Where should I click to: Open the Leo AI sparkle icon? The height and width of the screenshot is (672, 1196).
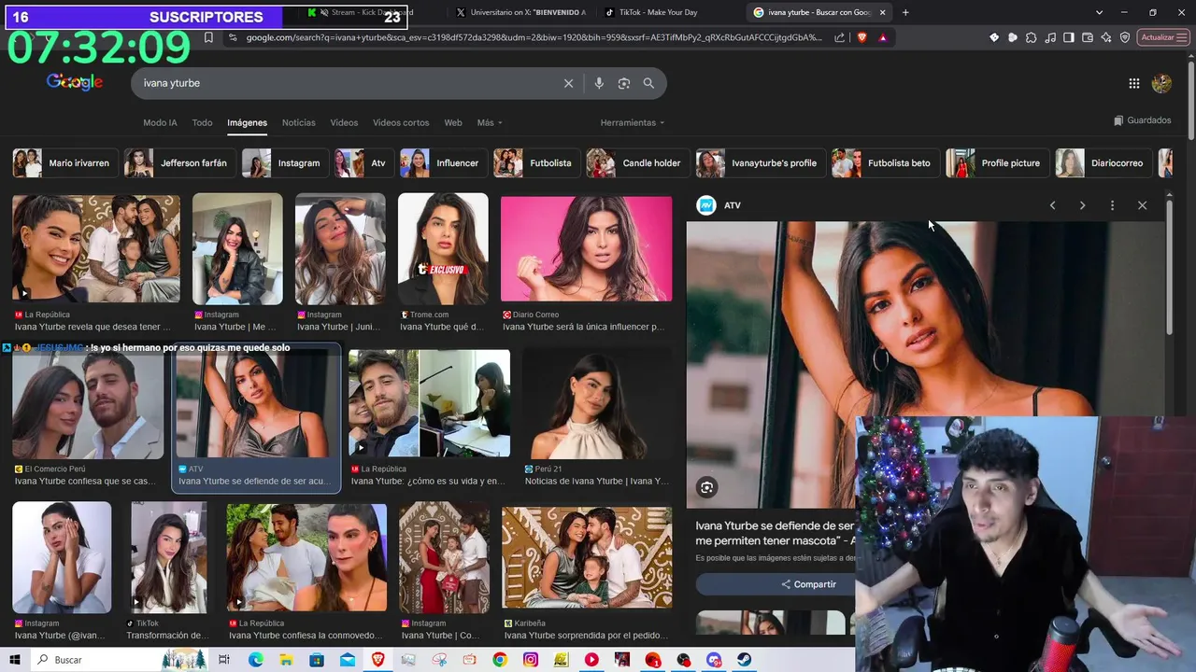[1106, 37]
